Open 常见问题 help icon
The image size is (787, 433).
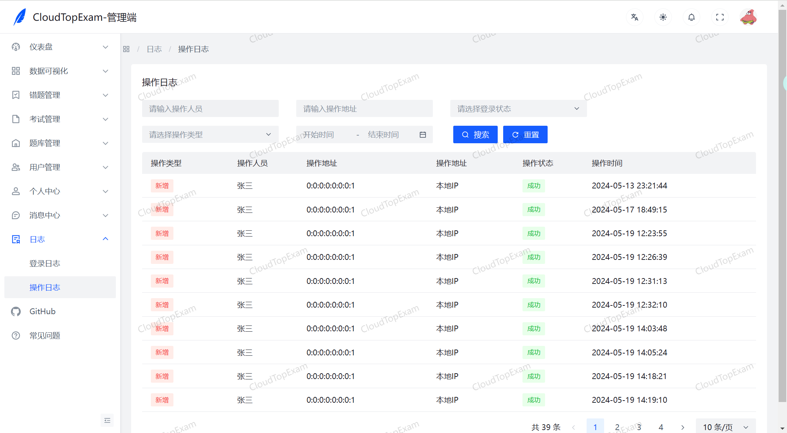point(16,335)
